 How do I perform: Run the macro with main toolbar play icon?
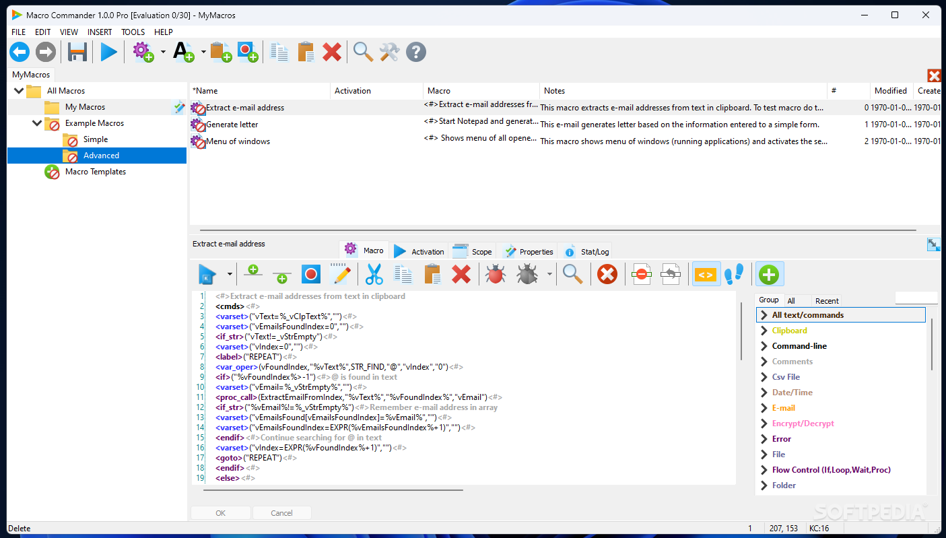click(x=109, y=52)
